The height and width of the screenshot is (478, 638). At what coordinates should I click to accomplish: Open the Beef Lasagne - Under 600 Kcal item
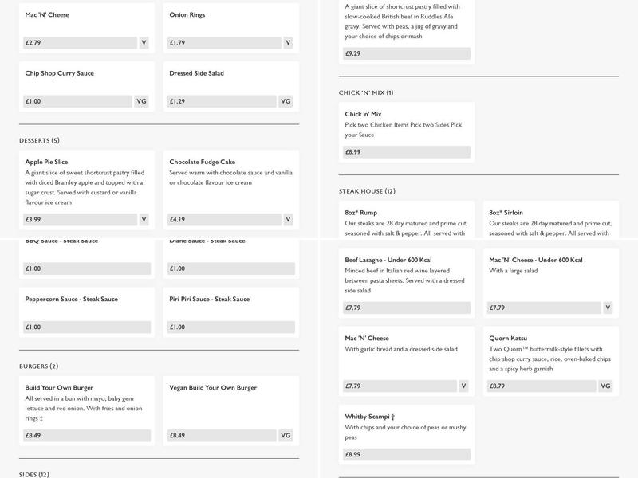click(x=388, y=260)
